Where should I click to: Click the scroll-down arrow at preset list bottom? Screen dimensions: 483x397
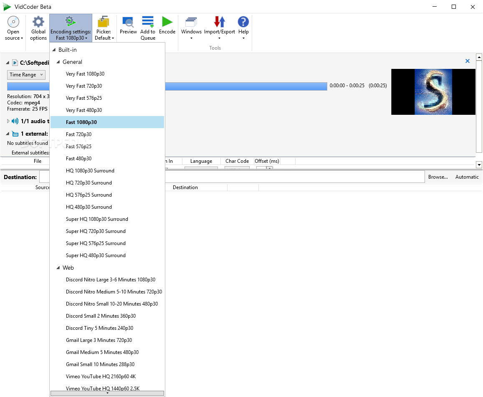point(107,393)
